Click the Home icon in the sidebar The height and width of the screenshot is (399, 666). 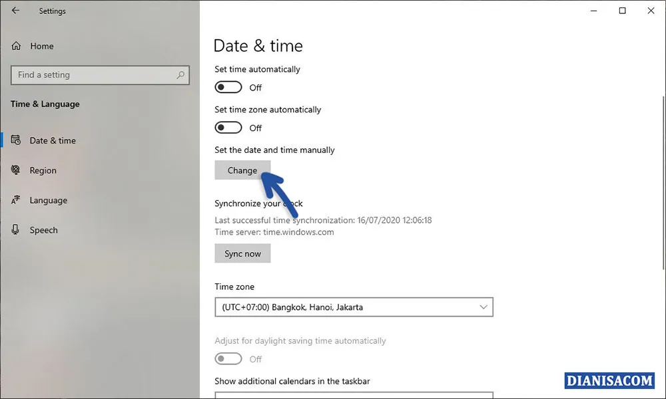(15, 46)
